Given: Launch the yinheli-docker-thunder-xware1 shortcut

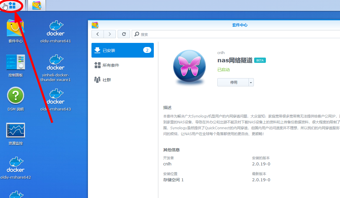Looking at the screenshot, I should coord(56,68).
